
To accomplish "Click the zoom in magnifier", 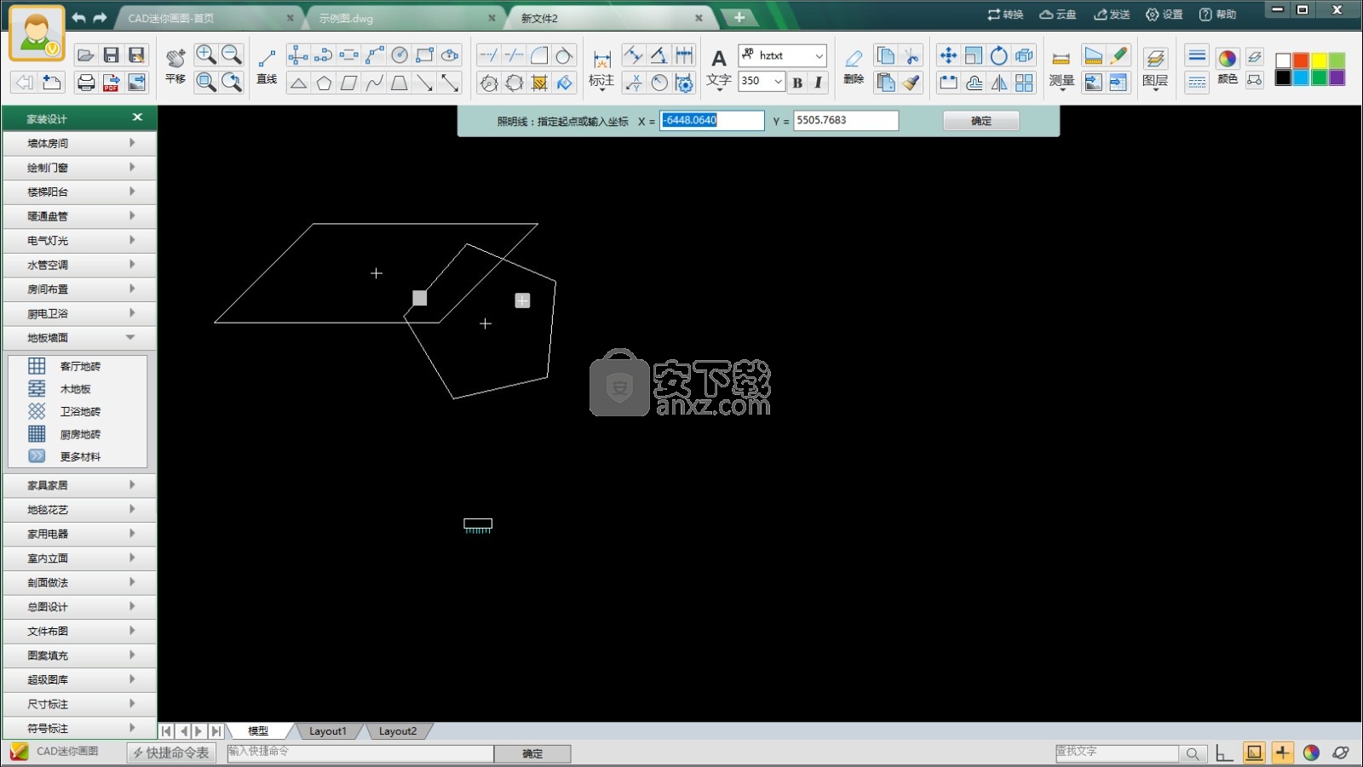I will point(205,55).
